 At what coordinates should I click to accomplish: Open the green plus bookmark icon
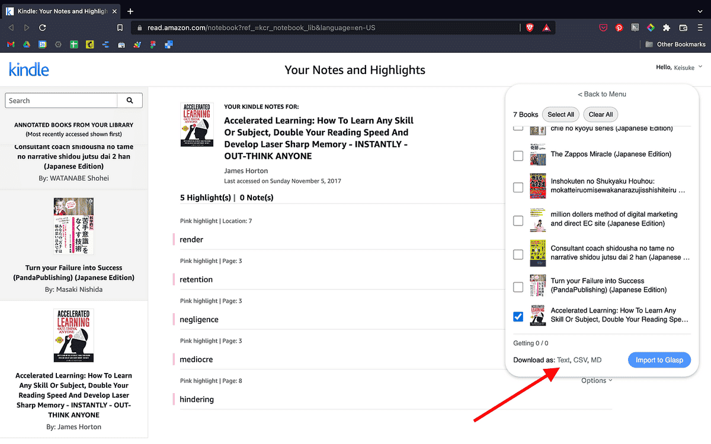pos(74,44)
